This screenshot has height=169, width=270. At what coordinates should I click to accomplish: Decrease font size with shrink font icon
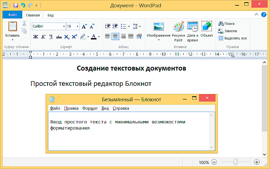(92, 26)
